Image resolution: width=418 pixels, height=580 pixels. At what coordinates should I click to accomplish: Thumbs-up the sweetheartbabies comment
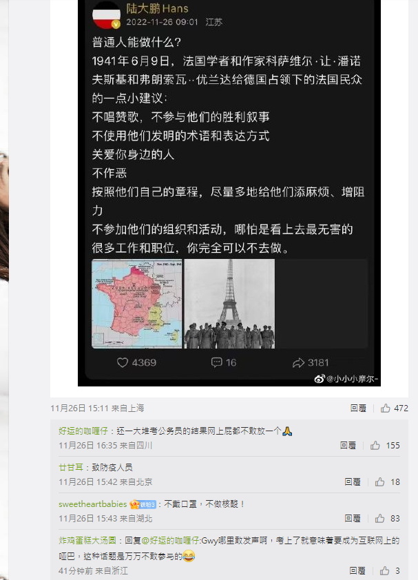(x=379, y=518)
